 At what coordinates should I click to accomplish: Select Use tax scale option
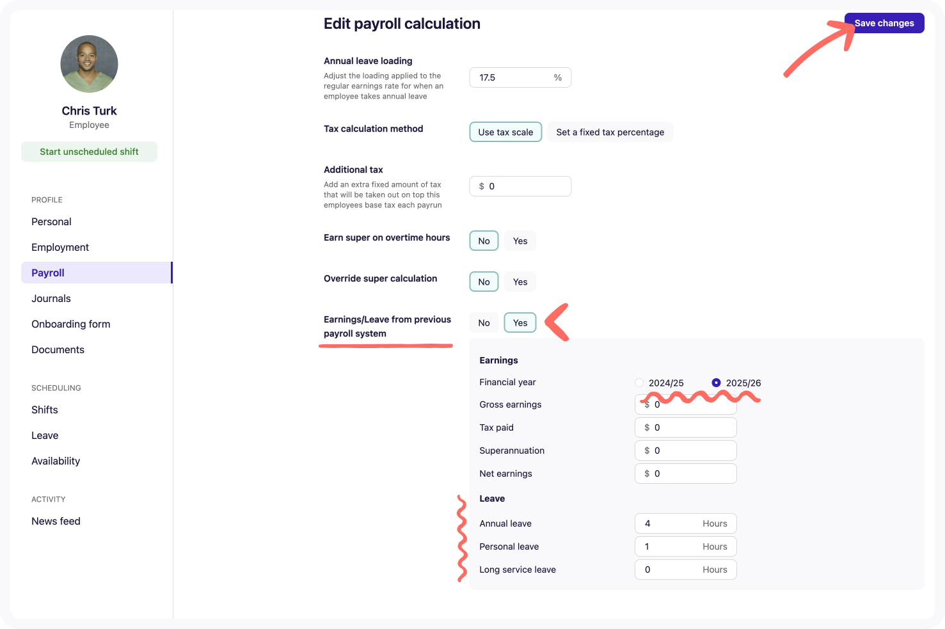[x=505, y=132]
